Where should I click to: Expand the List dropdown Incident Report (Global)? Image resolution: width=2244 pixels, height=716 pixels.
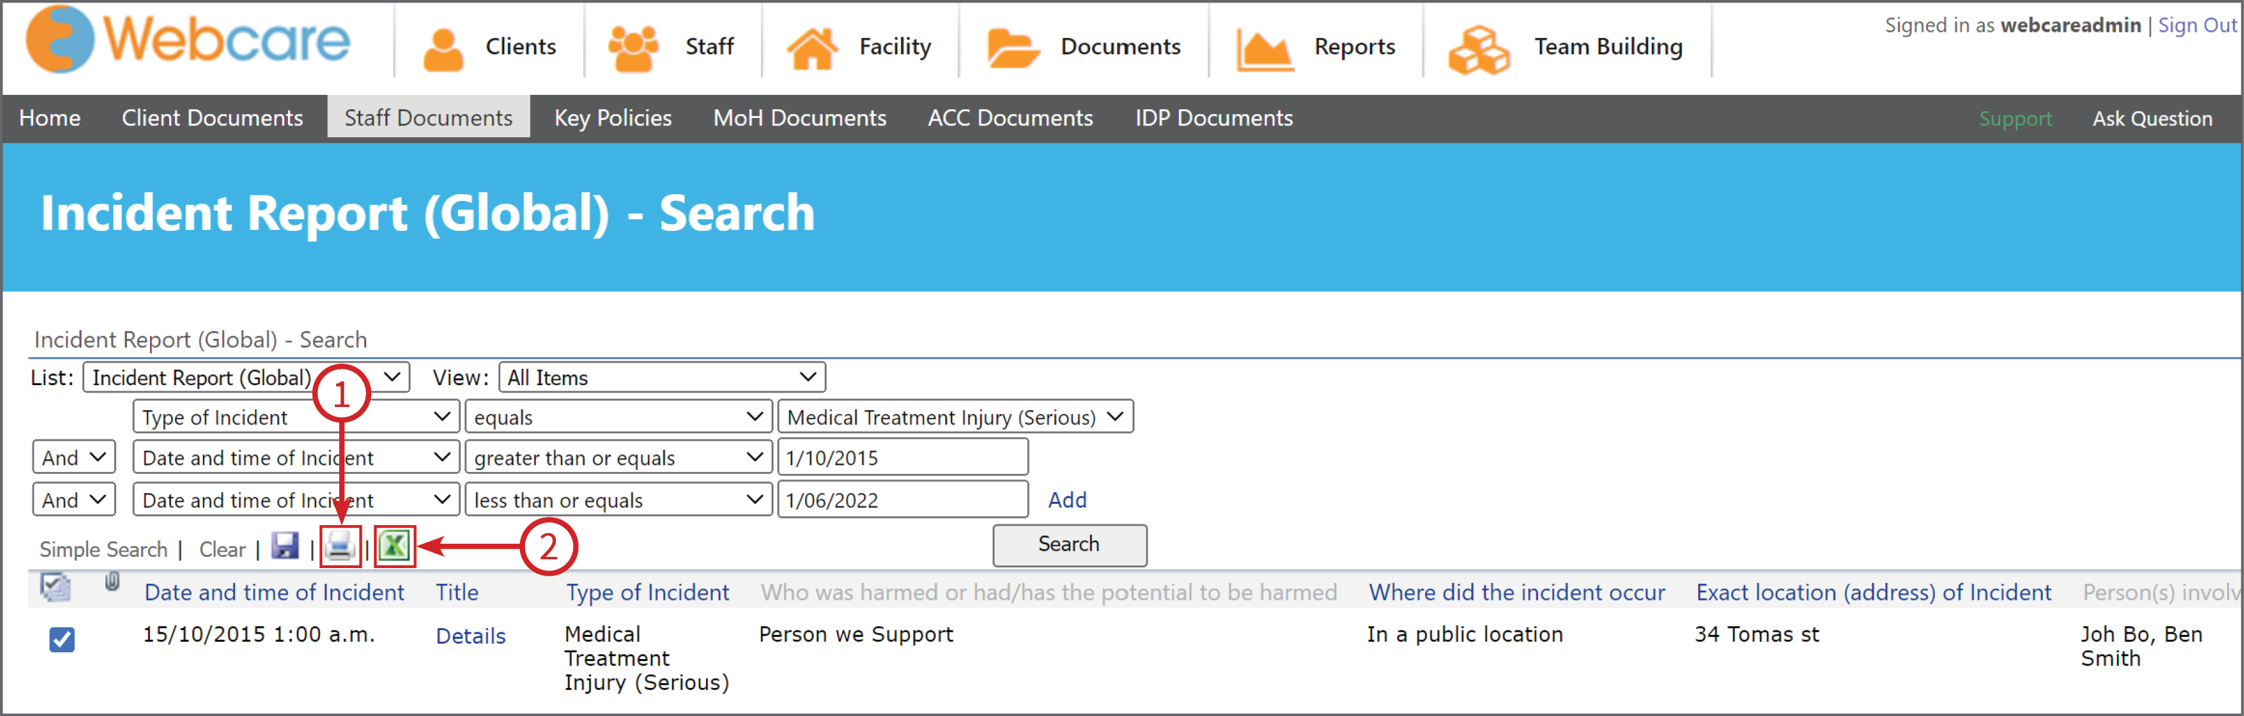[x=247, y=378]
